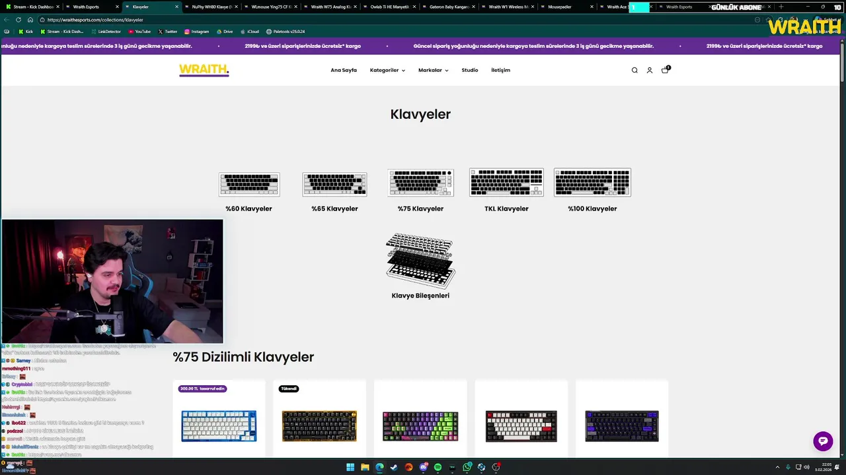Open Microsoft Edge from taskbar

(379, 467)
